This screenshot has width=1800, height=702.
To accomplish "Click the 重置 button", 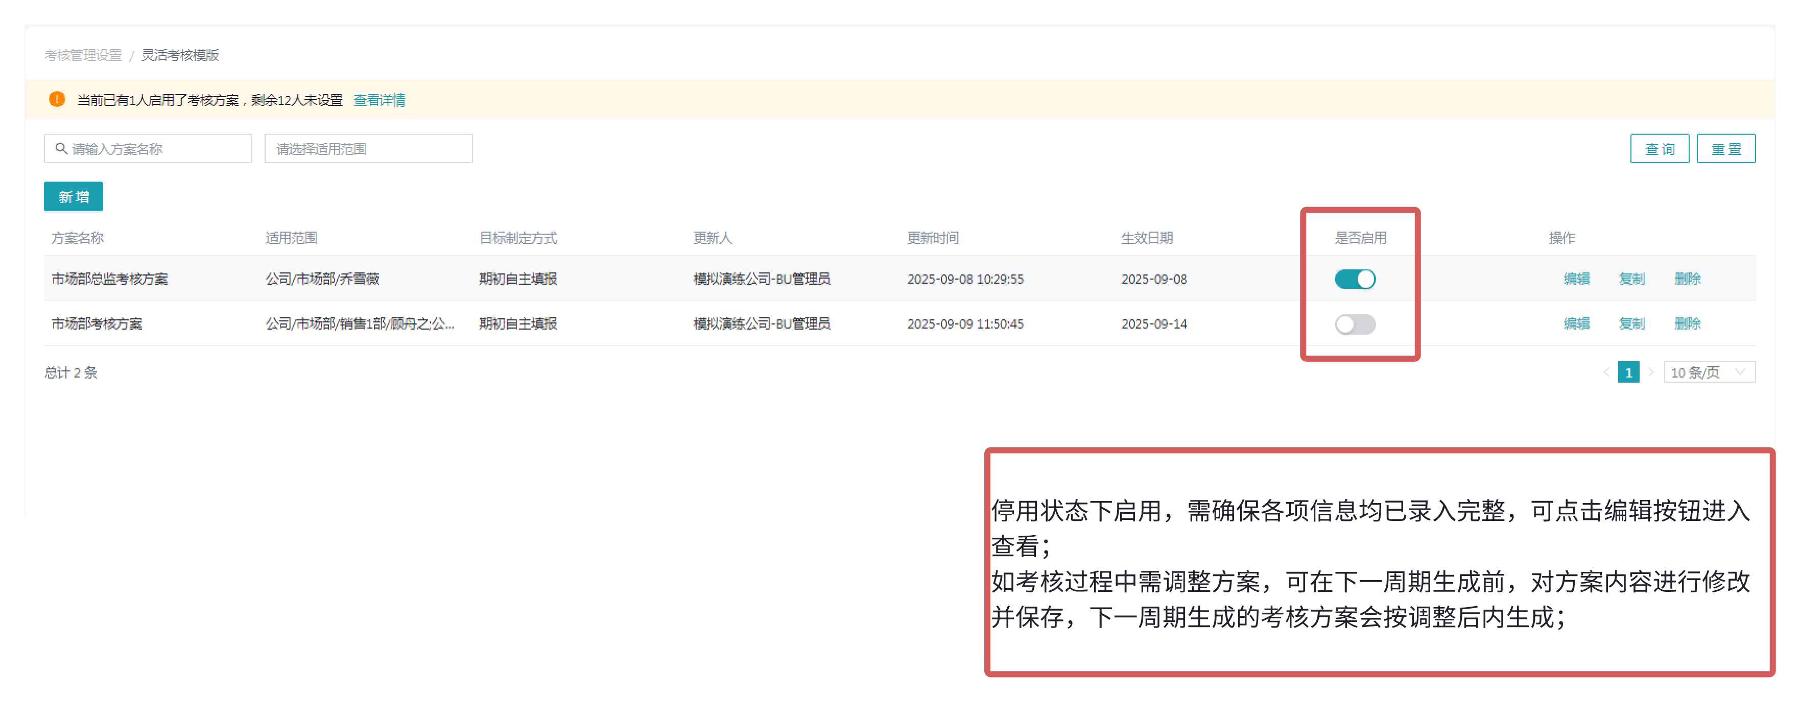I will (1725, 148).
